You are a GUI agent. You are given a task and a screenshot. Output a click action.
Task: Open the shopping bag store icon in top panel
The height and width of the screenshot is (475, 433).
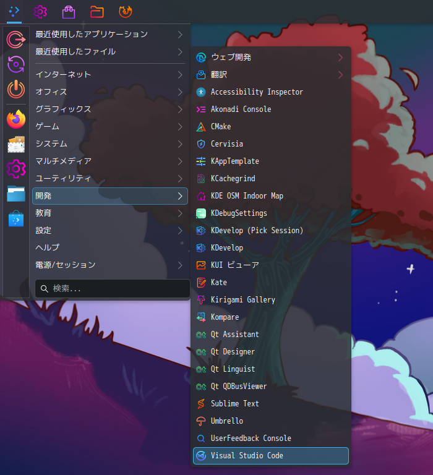69,12
